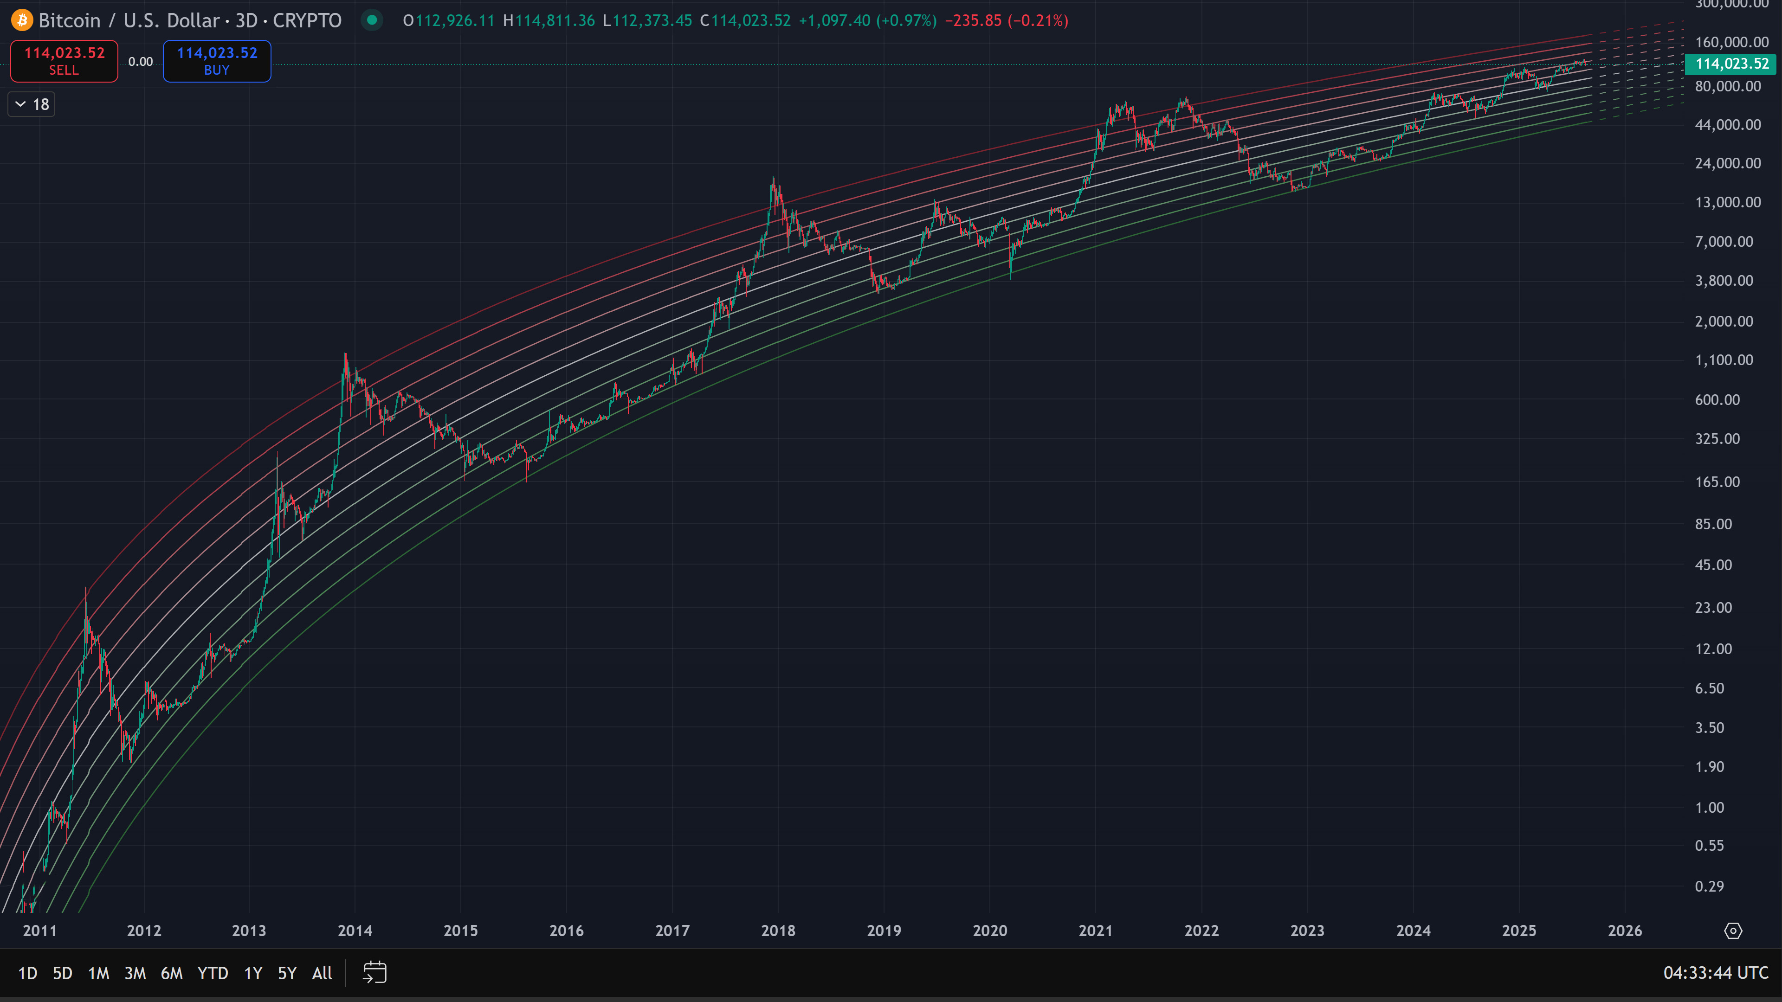Choose the 6M time range
The width and height of the screenshot is (1782, 1002).
tap(172, 973)
